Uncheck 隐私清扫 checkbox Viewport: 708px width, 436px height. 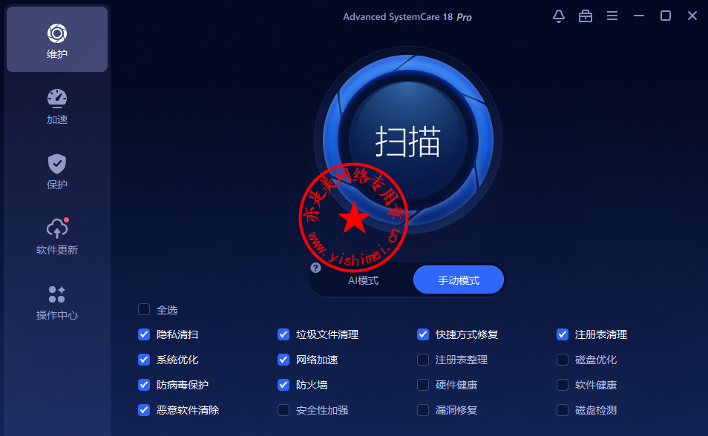click(143, 334)
